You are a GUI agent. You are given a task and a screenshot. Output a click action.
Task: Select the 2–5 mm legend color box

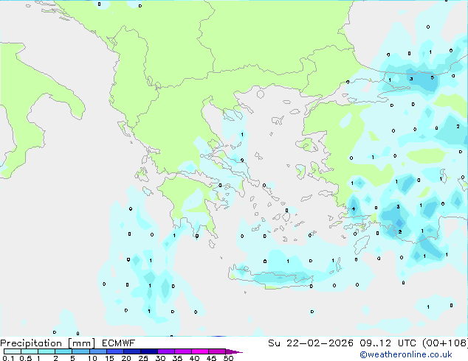click(x=63, y=351)
